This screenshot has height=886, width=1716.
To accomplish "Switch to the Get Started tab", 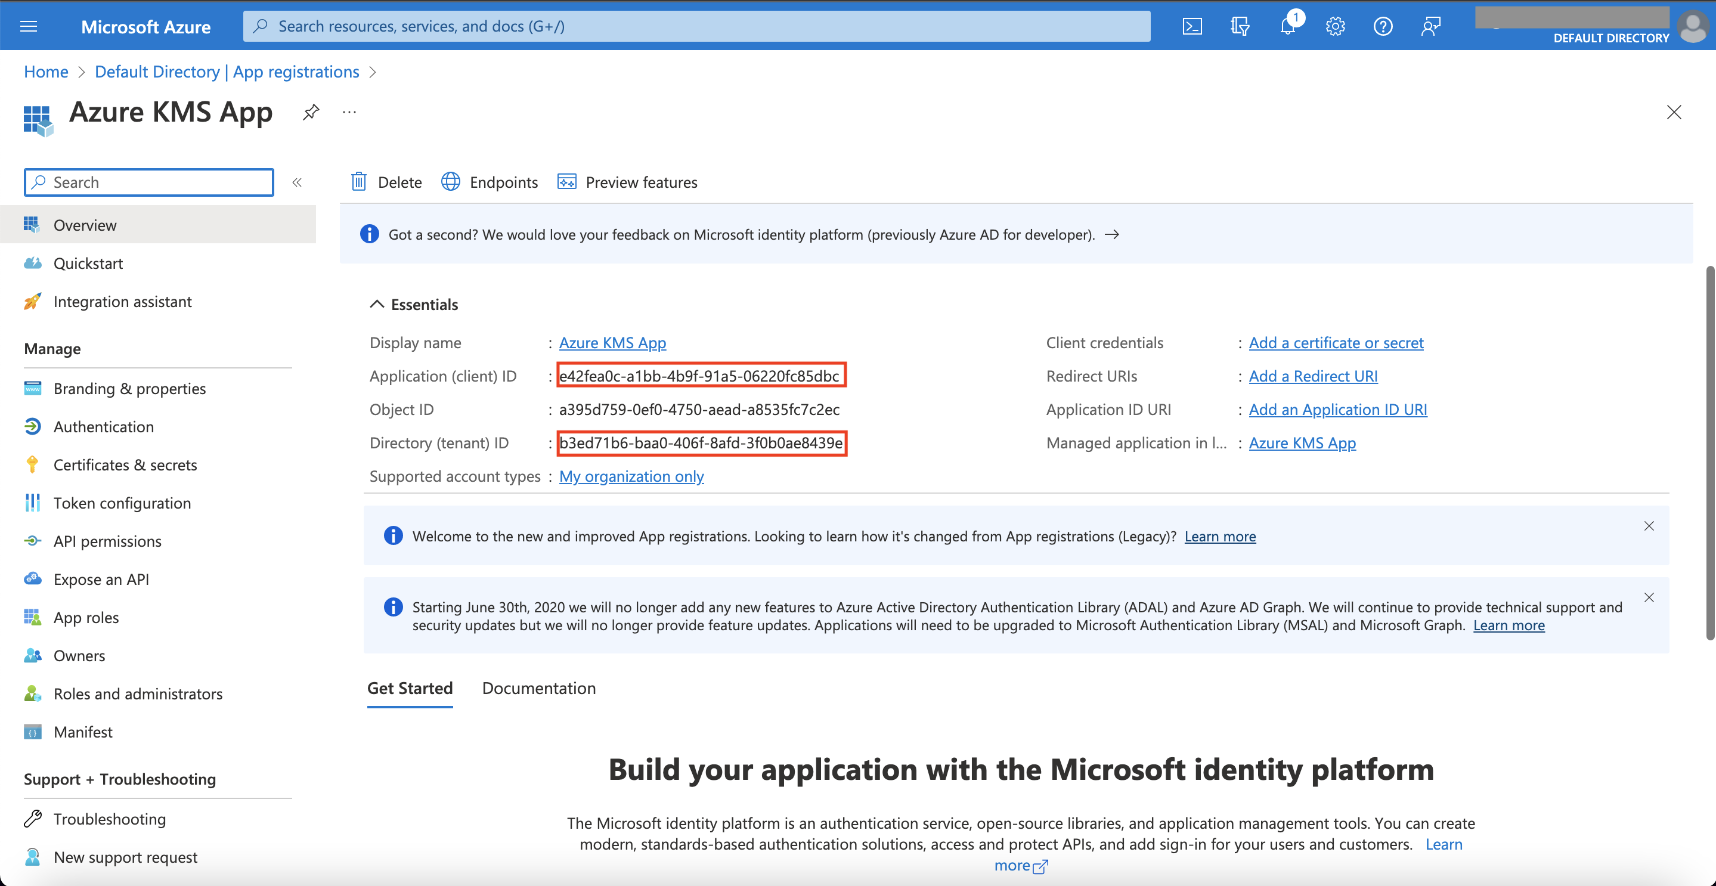I will tap(410, 688).
